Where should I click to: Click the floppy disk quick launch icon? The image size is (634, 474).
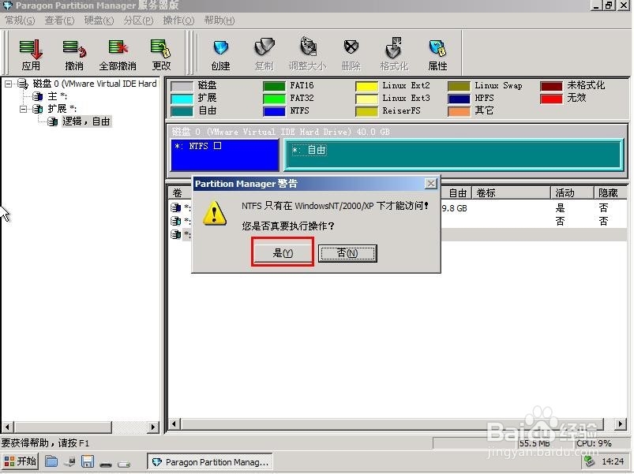tap(88, 461)
